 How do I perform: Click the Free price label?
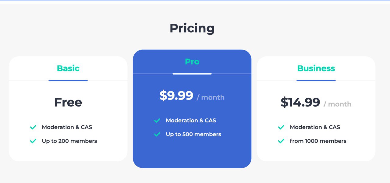pyautogui.click(x=68, y=102)
